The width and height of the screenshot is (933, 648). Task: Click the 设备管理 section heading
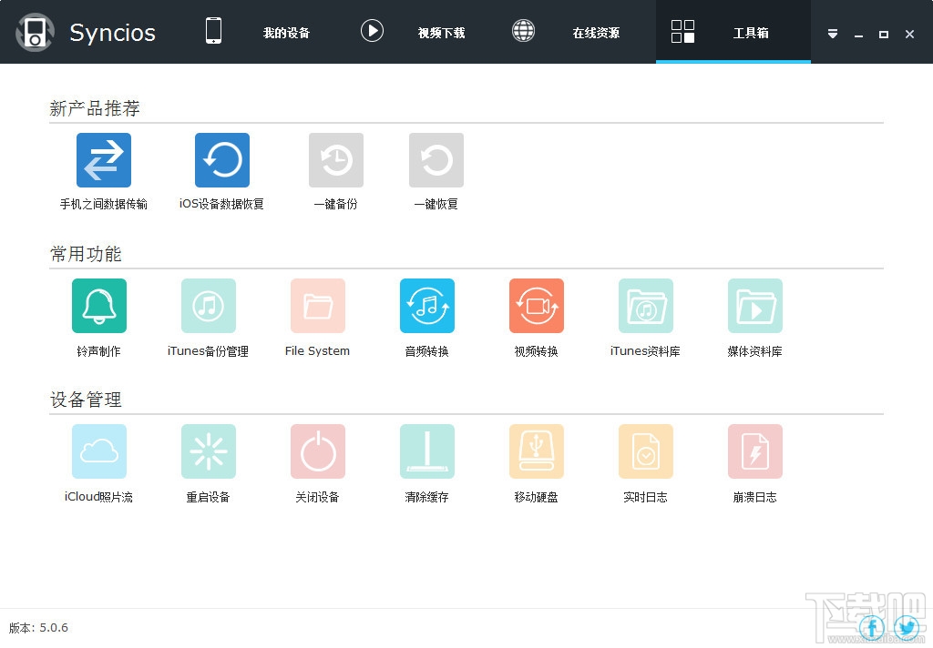tap(86, 400)
